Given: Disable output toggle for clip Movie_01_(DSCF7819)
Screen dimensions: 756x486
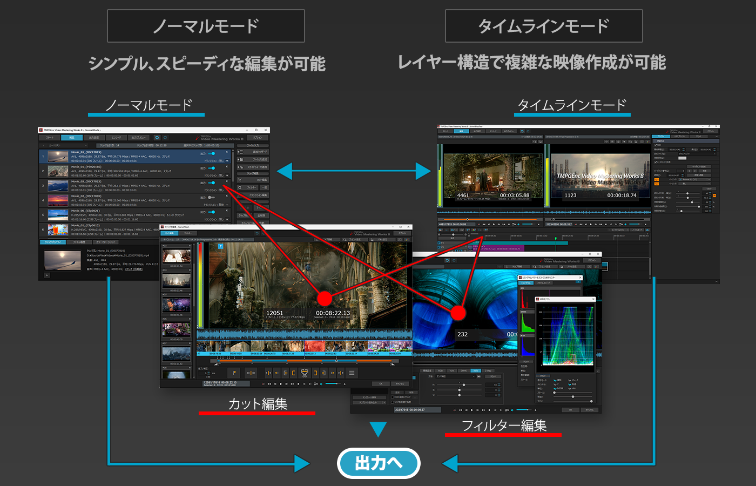Looking at the screenshot, I should 211,153.
